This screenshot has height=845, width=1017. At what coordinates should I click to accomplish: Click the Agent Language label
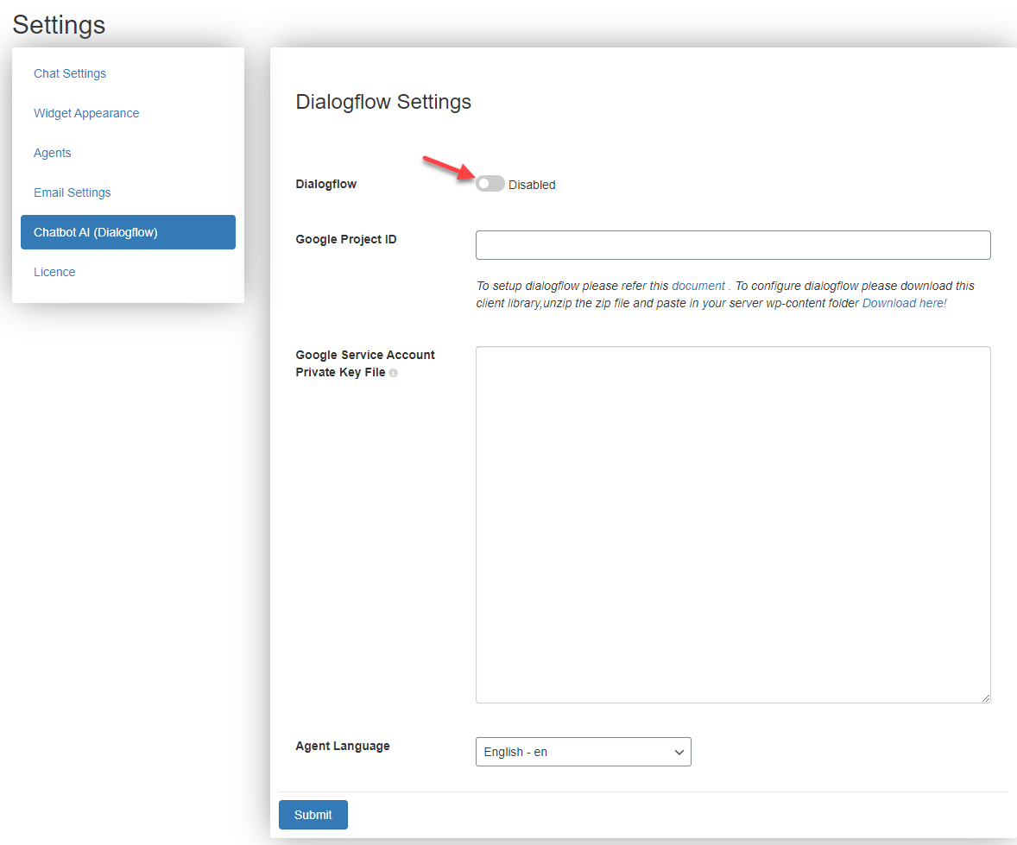click(343, 746)
